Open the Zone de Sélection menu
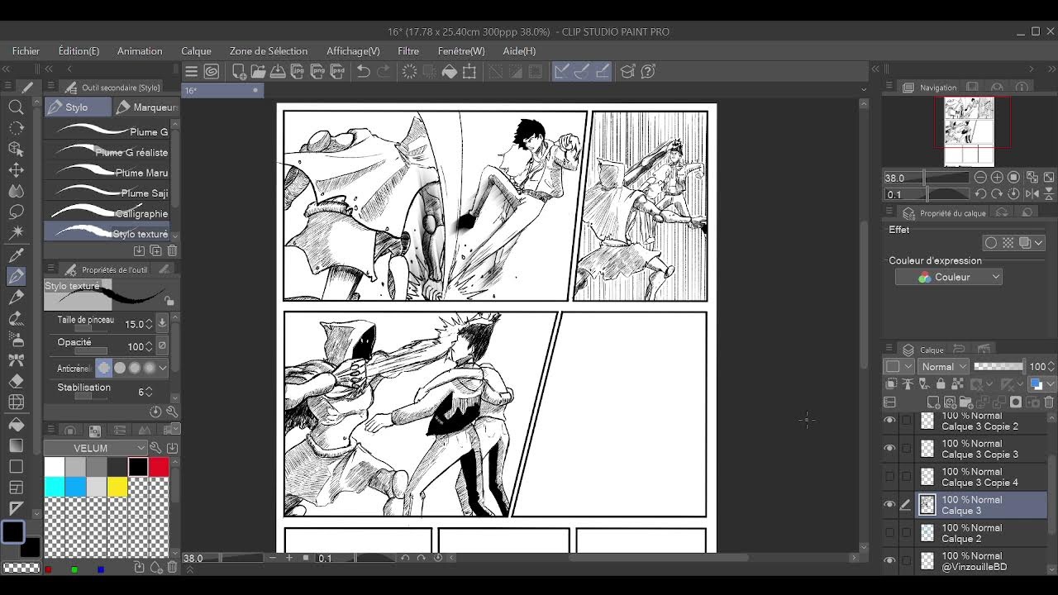This screenshot has width=1058, height=595. (x=269, y=51)
